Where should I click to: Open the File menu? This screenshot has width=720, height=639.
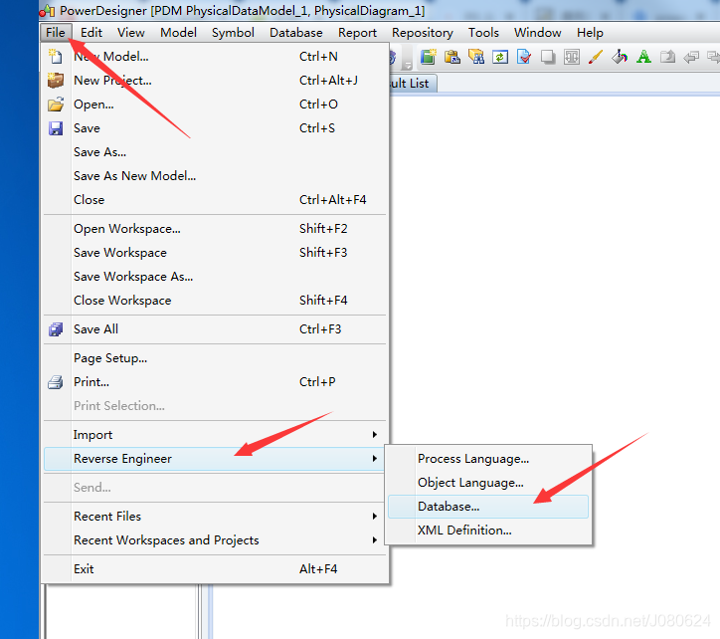point(56,33)
